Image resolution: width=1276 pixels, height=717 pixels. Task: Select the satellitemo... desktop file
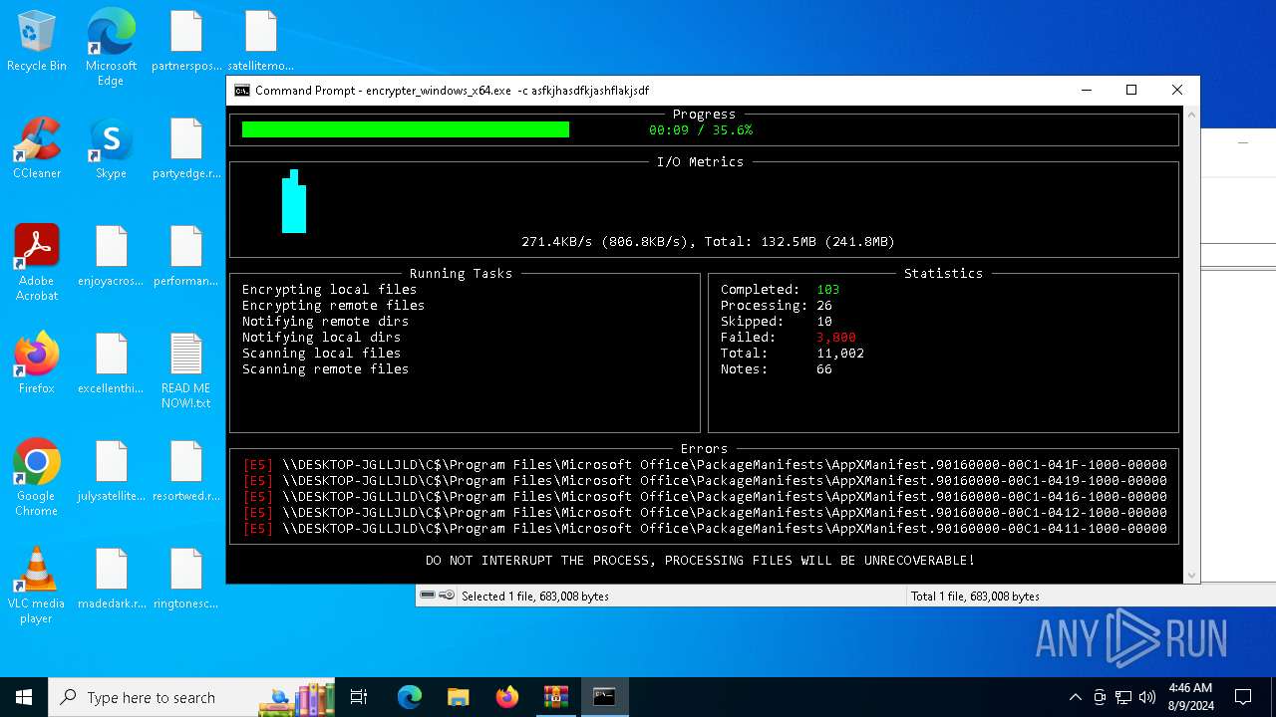260,42
